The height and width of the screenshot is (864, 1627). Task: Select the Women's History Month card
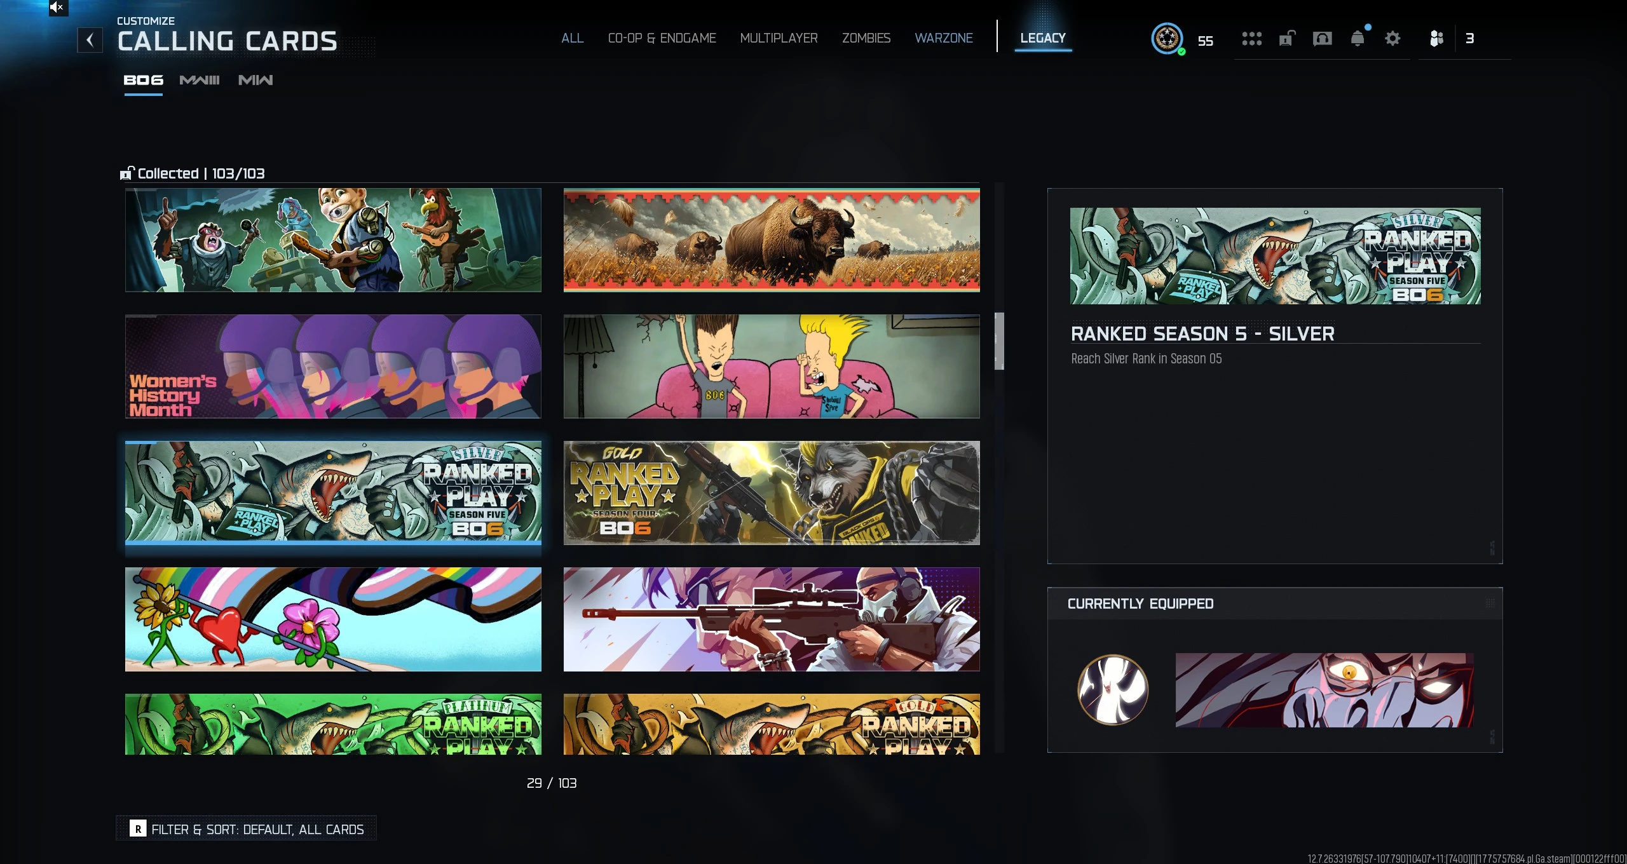(x=333, y=367)
